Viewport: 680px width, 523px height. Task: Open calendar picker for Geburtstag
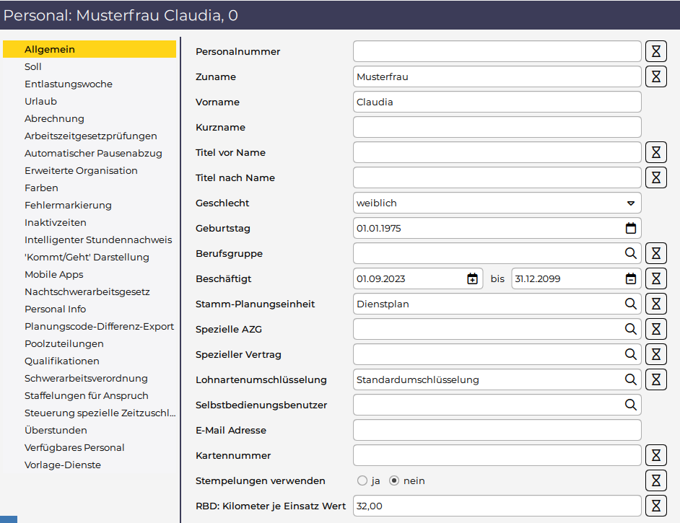631,228
